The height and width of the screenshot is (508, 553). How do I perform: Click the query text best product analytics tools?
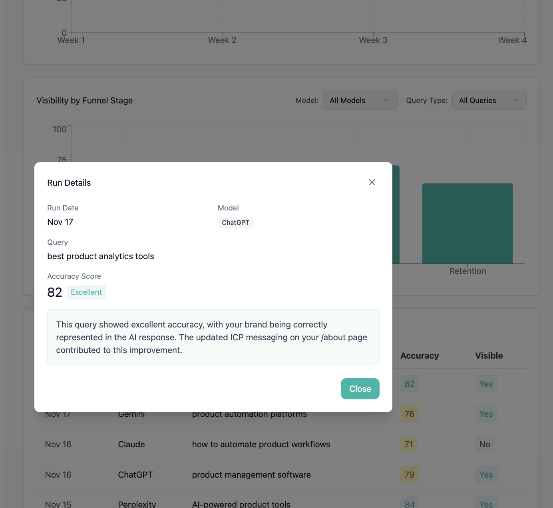(100, 256)
